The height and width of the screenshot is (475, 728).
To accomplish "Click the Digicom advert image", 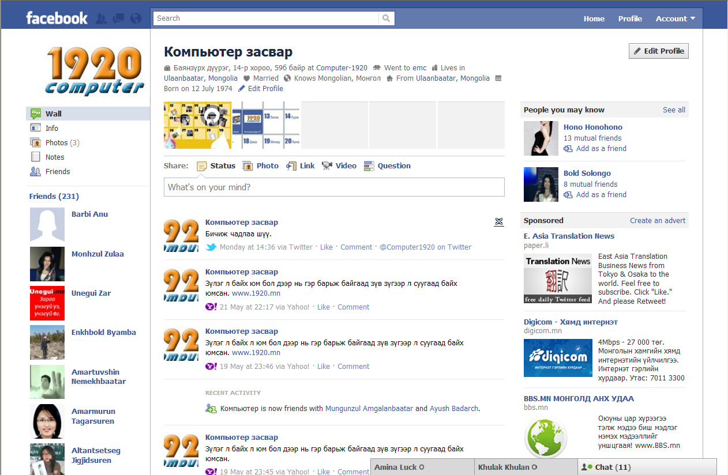I will pos(558,358).
